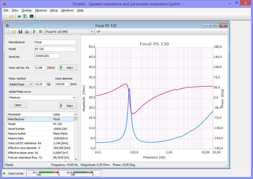Select Free air resonance freq. Fs row
Screen dimensions: 253x179
[40, 158]
